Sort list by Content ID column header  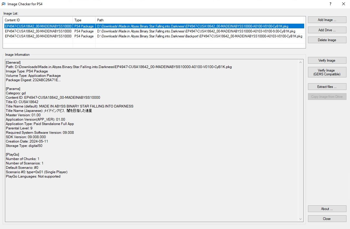(38, 20)
